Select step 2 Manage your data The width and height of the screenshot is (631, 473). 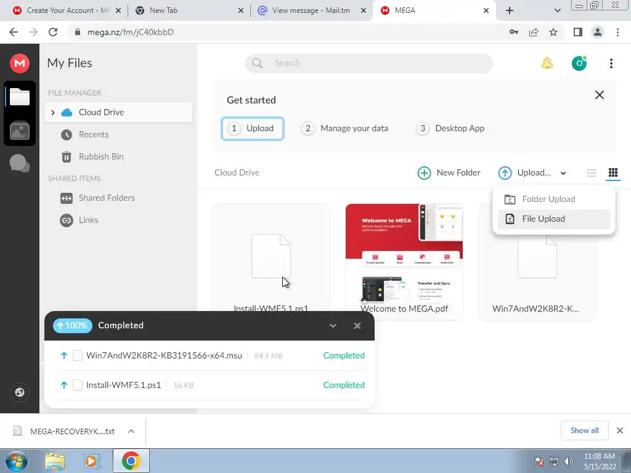coord(344,128)
